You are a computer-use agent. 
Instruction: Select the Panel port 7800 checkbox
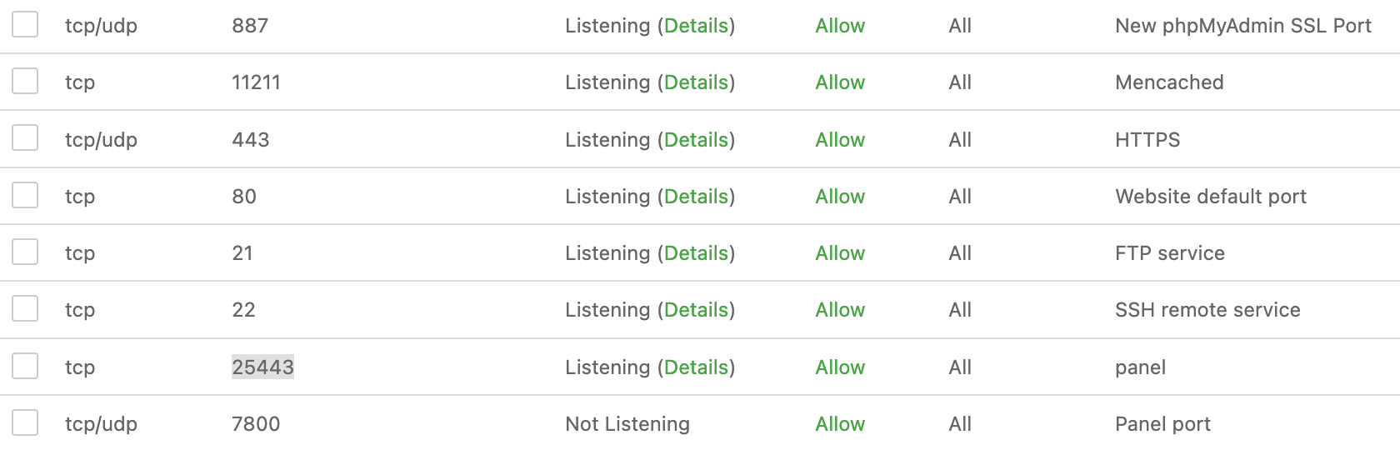(x=25, y=423)
